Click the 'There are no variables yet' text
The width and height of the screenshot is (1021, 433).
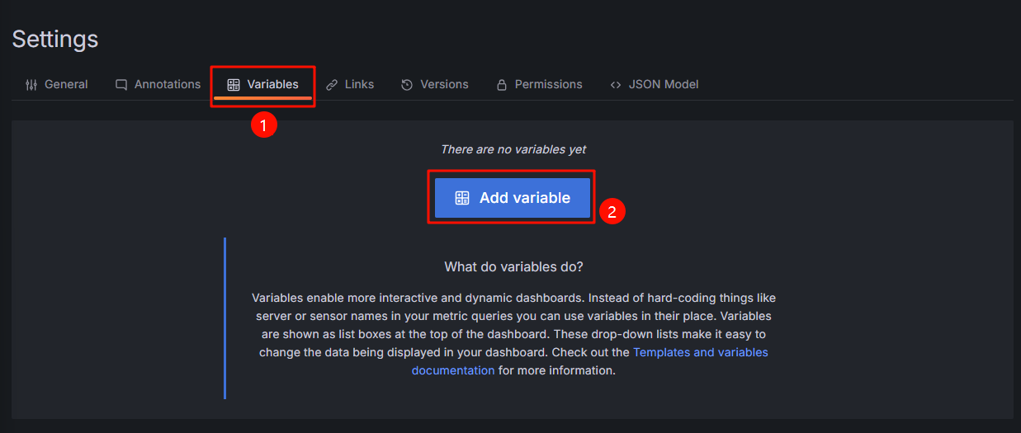pos(513,149)
